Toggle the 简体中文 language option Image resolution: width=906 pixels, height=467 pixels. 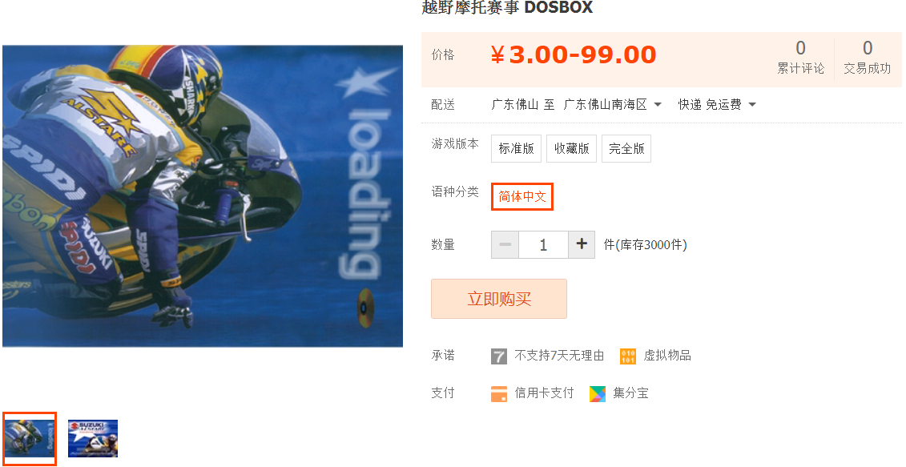tap(522, 196)
